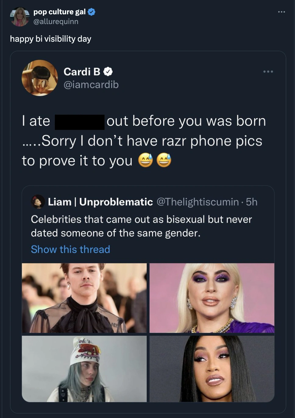
Task: Click the Show this thread link
Action: click(70, 249)
